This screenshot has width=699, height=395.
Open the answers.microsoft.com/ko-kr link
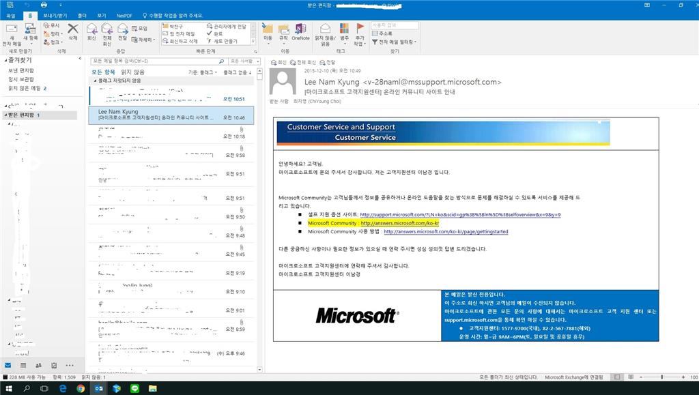coord(400,223)
